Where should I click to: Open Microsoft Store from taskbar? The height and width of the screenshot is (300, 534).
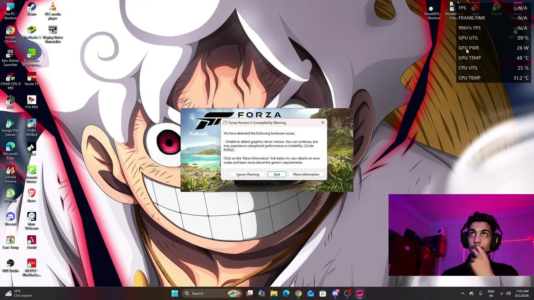[x=322, y=293]
